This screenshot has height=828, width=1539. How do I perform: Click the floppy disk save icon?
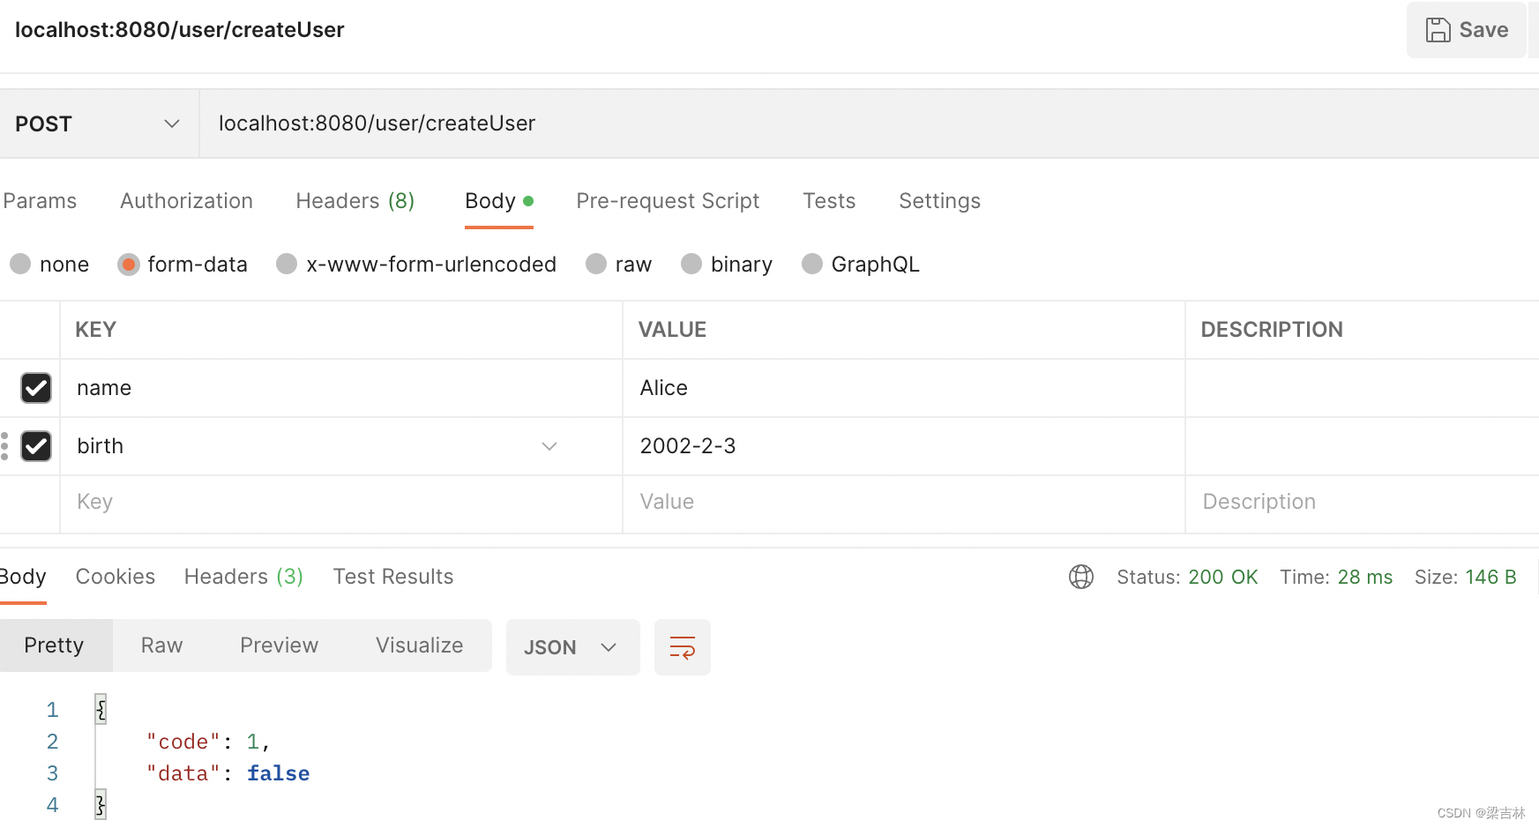pyautogui.click(x=1438, y=30)
